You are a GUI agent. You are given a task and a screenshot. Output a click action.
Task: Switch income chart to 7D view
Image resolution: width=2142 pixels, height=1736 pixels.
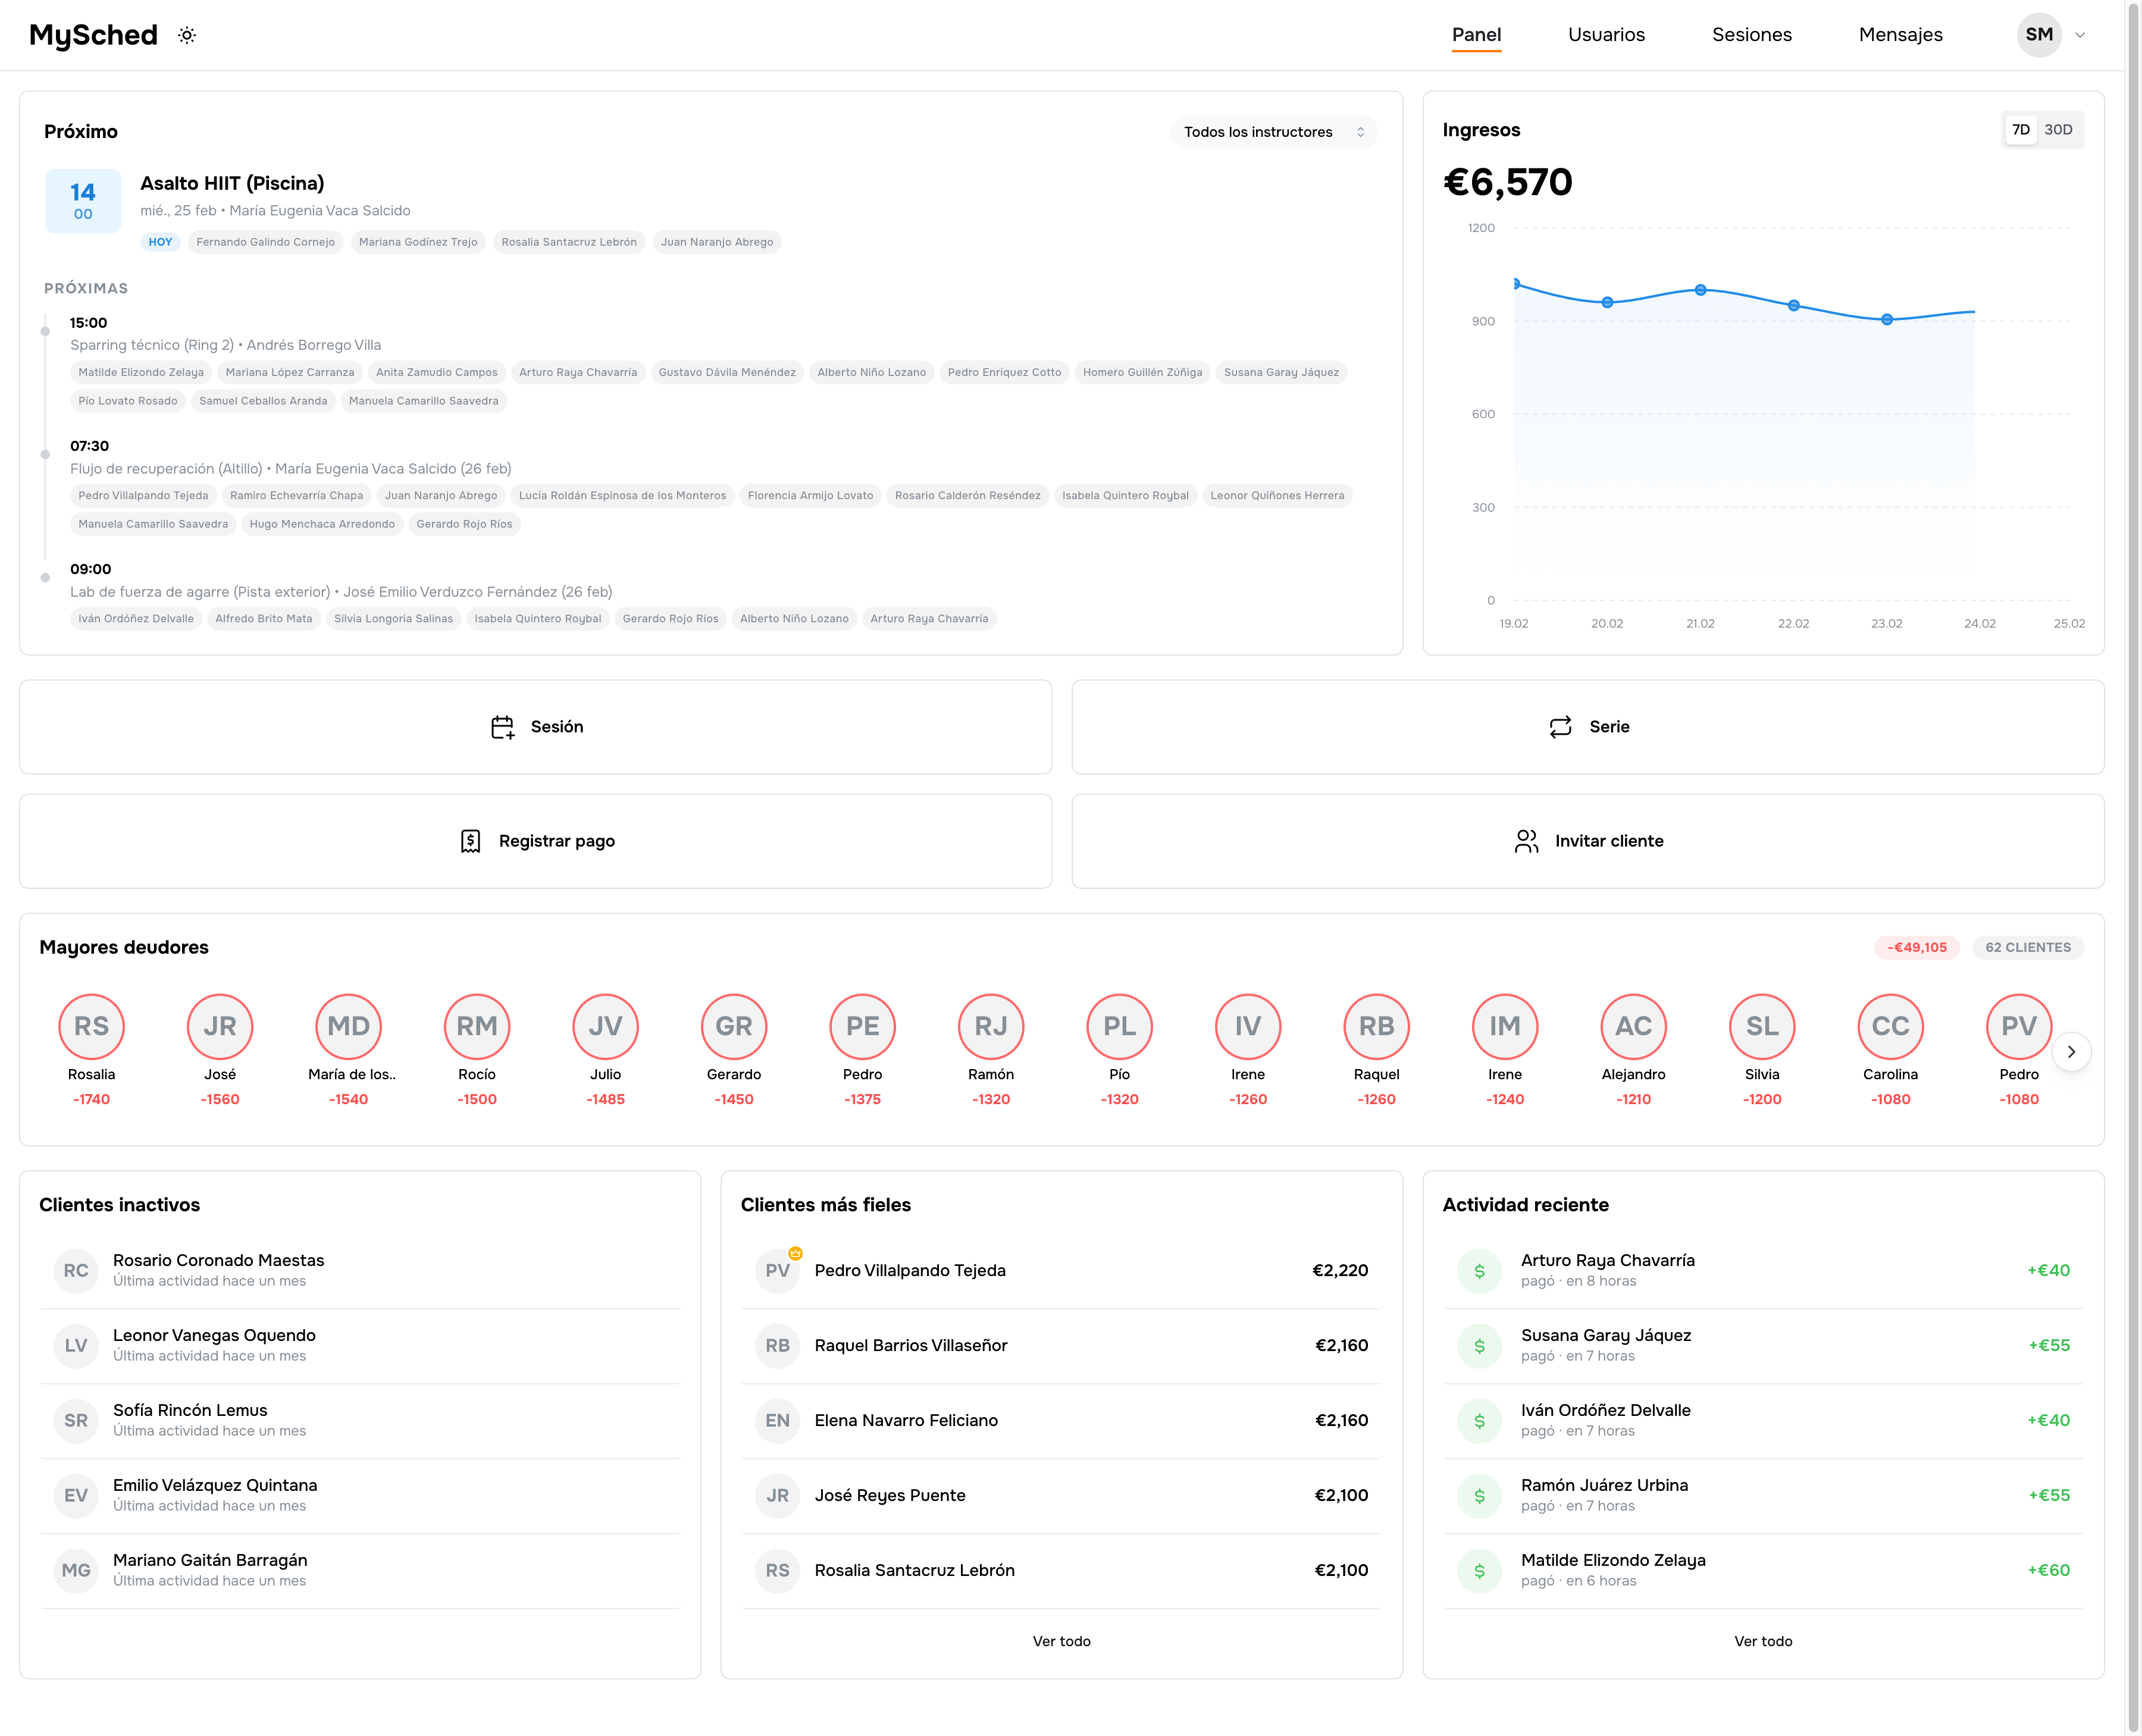point(2020,129)
